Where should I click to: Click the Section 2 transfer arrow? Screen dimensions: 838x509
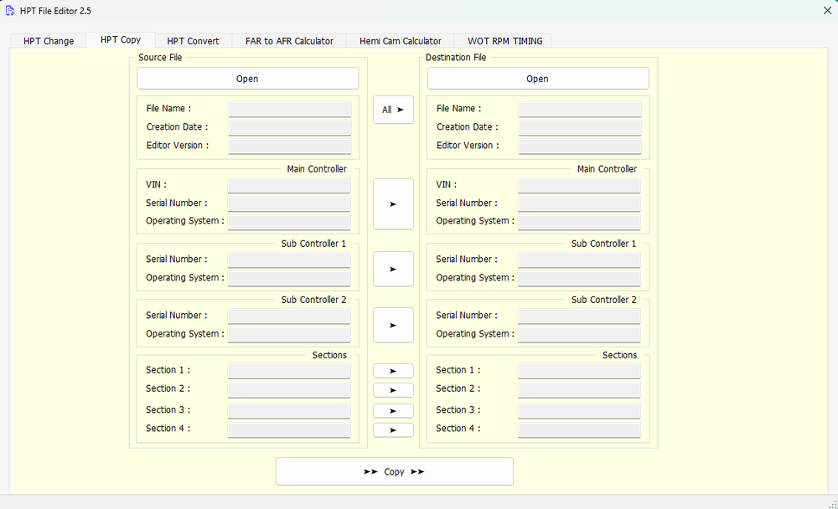393,390
